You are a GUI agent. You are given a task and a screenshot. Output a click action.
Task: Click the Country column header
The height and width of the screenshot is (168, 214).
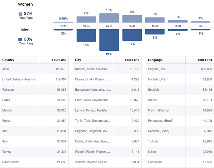8,60
